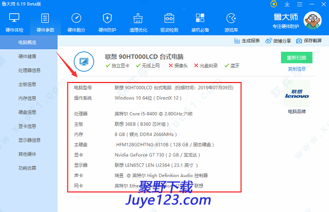
Task: Click the High Definition Audio sound card value
Action: point(161,175)
